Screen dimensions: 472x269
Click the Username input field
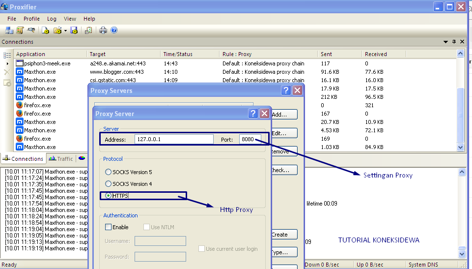[x=160, y=241]
